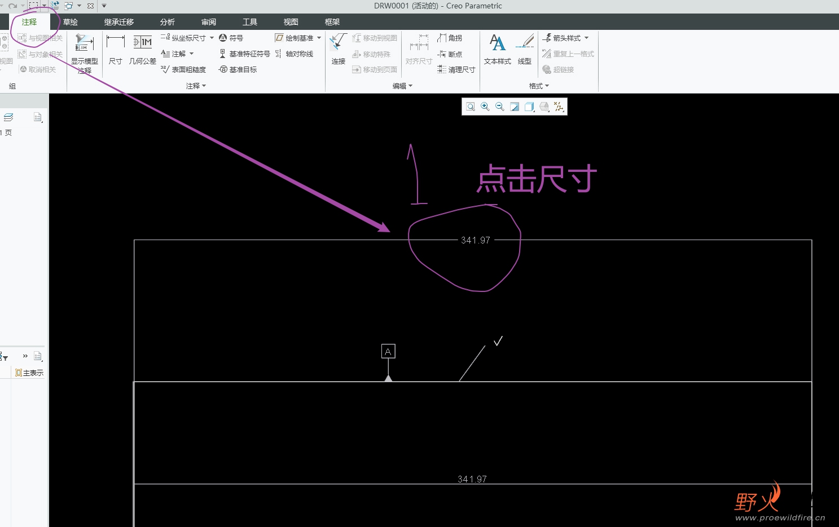
Task: Select datum tag A in drawing
Action: coord(388,352)
